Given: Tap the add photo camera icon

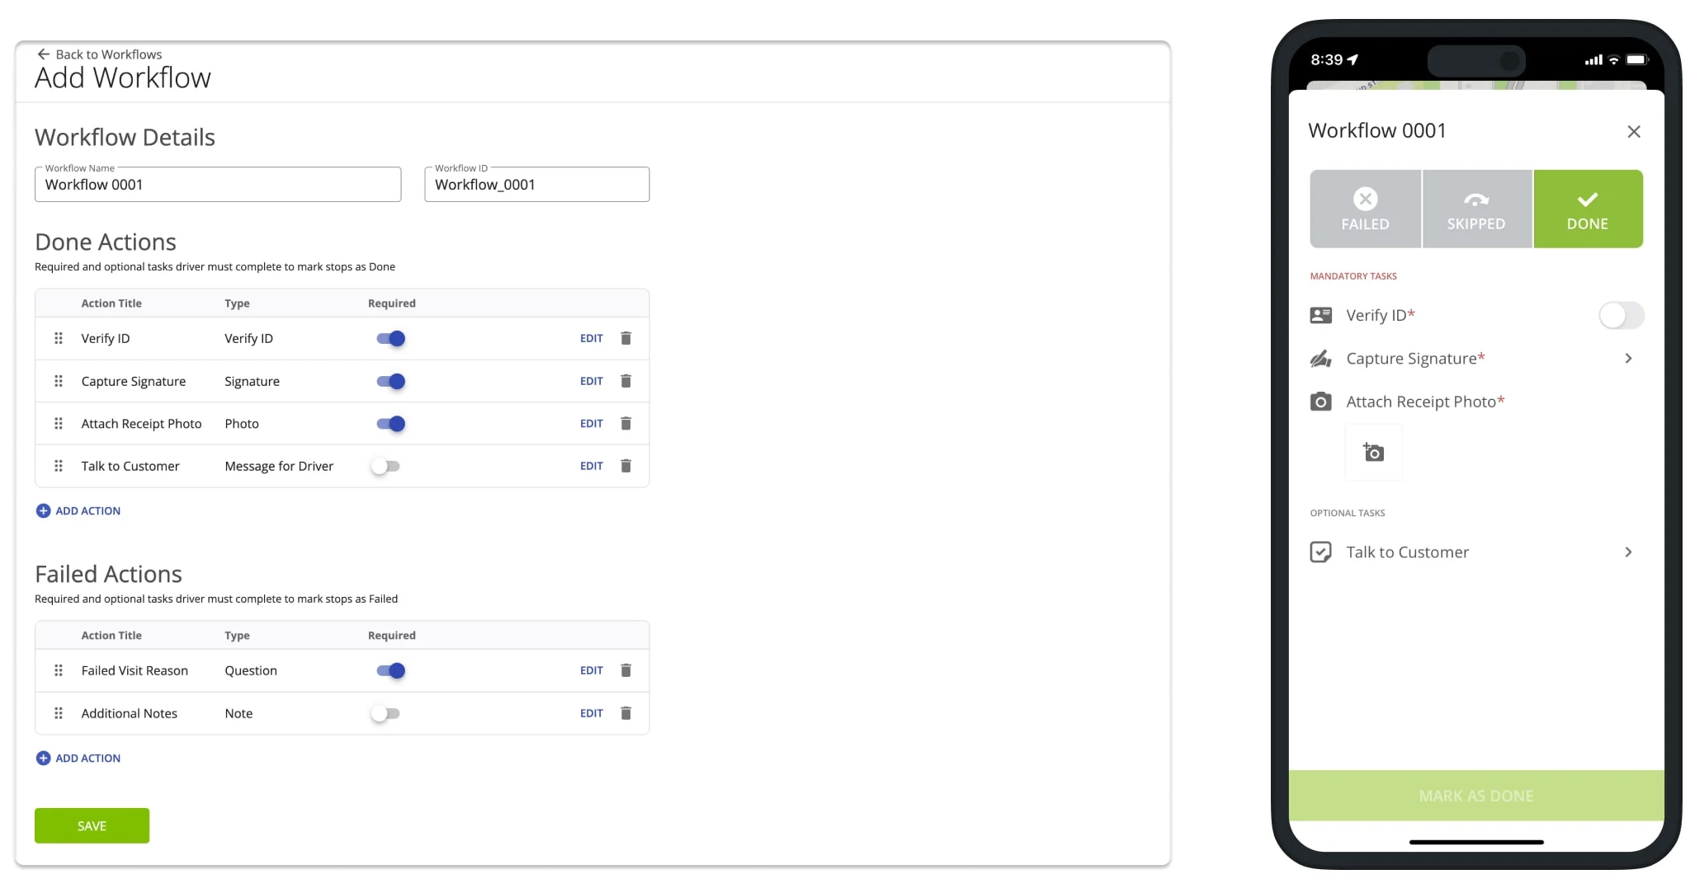Looking at the screenshot, I should (x=1374, y=453).
